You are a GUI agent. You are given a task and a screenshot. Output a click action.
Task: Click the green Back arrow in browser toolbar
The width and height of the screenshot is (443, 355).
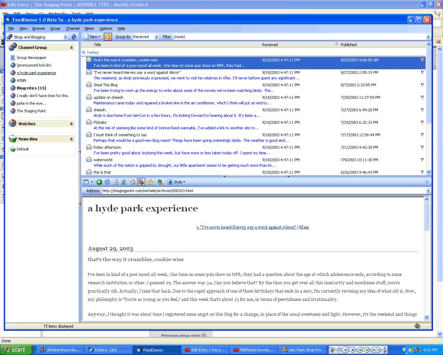99,182
